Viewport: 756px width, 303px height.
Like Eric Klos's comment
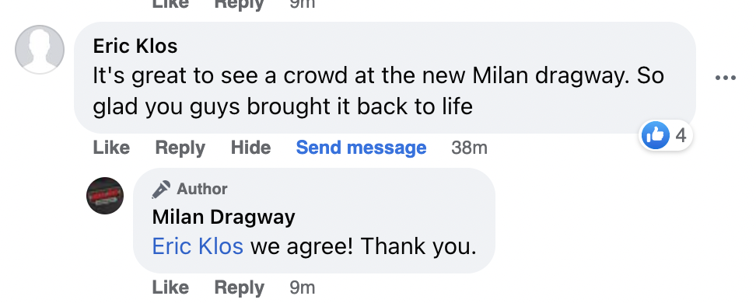pyautogui.click(x=111, y=148)
